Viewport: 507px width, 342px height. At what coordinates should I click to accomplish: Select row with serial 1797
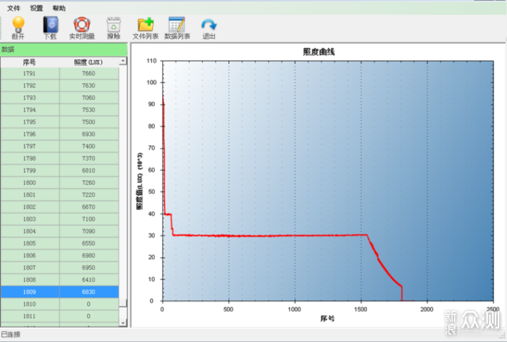coord(59,146)
